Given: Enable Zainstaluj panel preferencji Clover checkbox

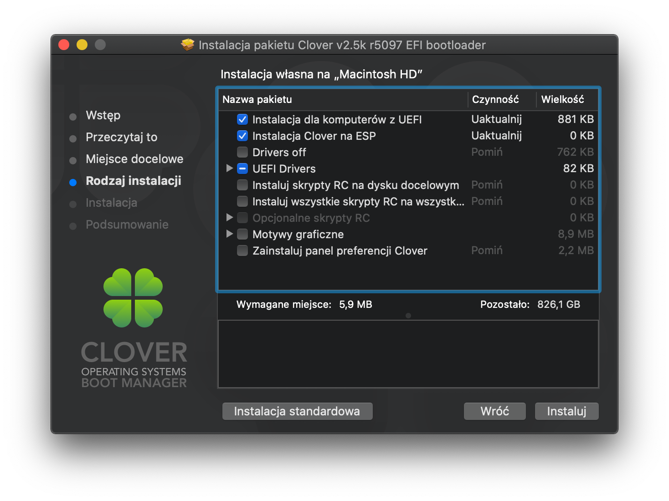Looking at the screenshot, I should pyautogui.click(x=242, y=251).
